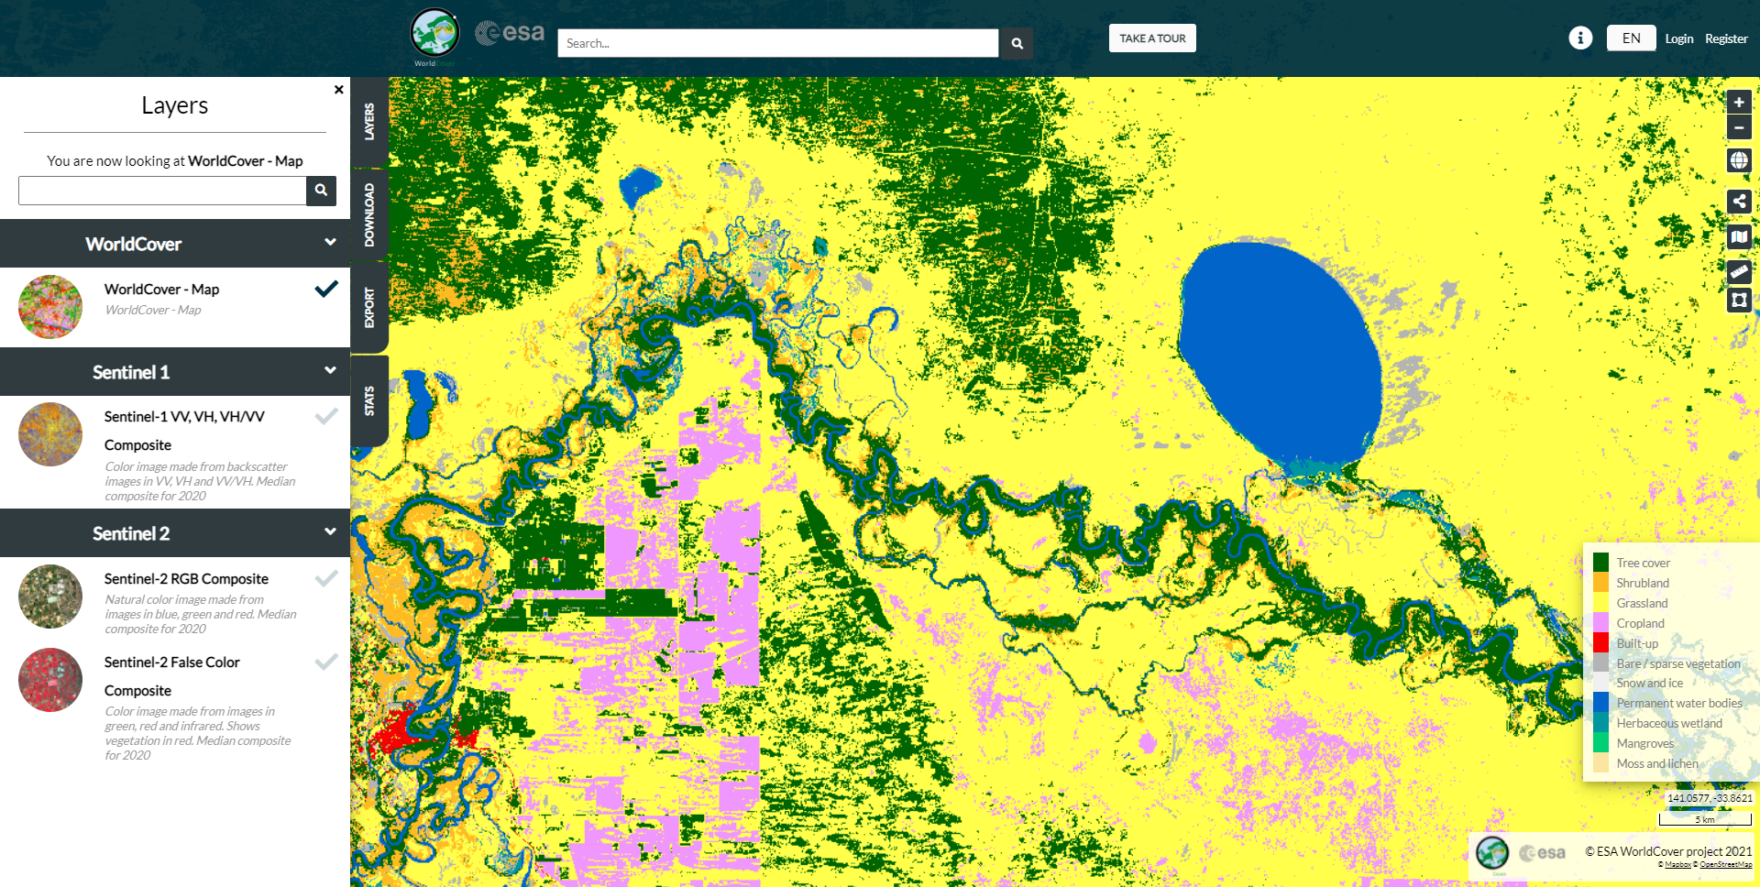The image size is (1760, 887).
Task: Open the basemap selector map icon
Action: coord(1739,237)
